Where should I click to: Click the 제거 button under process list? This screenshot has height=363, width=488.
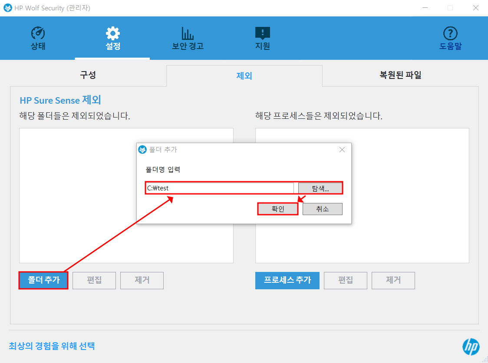pyautogui.click(x=393, y=280)
